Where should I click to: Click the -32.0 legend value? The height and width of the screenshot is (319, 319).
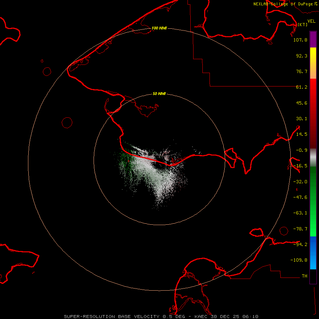tap(300, 182)
